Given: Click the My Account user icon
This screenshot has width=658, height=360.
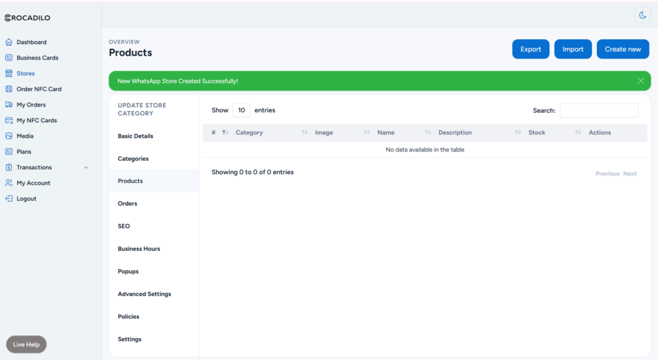Looking at the screenshot, I should 9,183.
